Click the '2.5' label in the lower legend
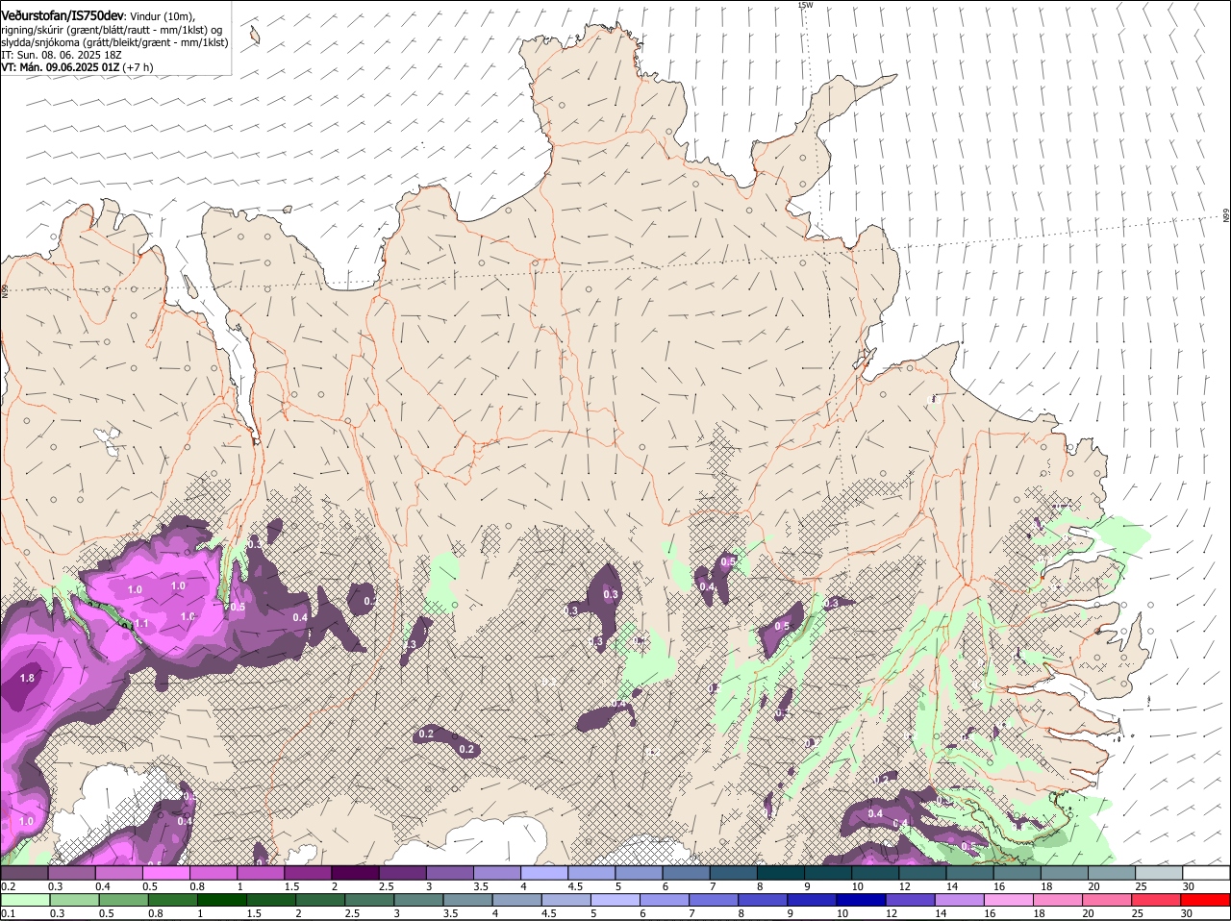Screen dimensions: 1231x921 click(352, 913)
